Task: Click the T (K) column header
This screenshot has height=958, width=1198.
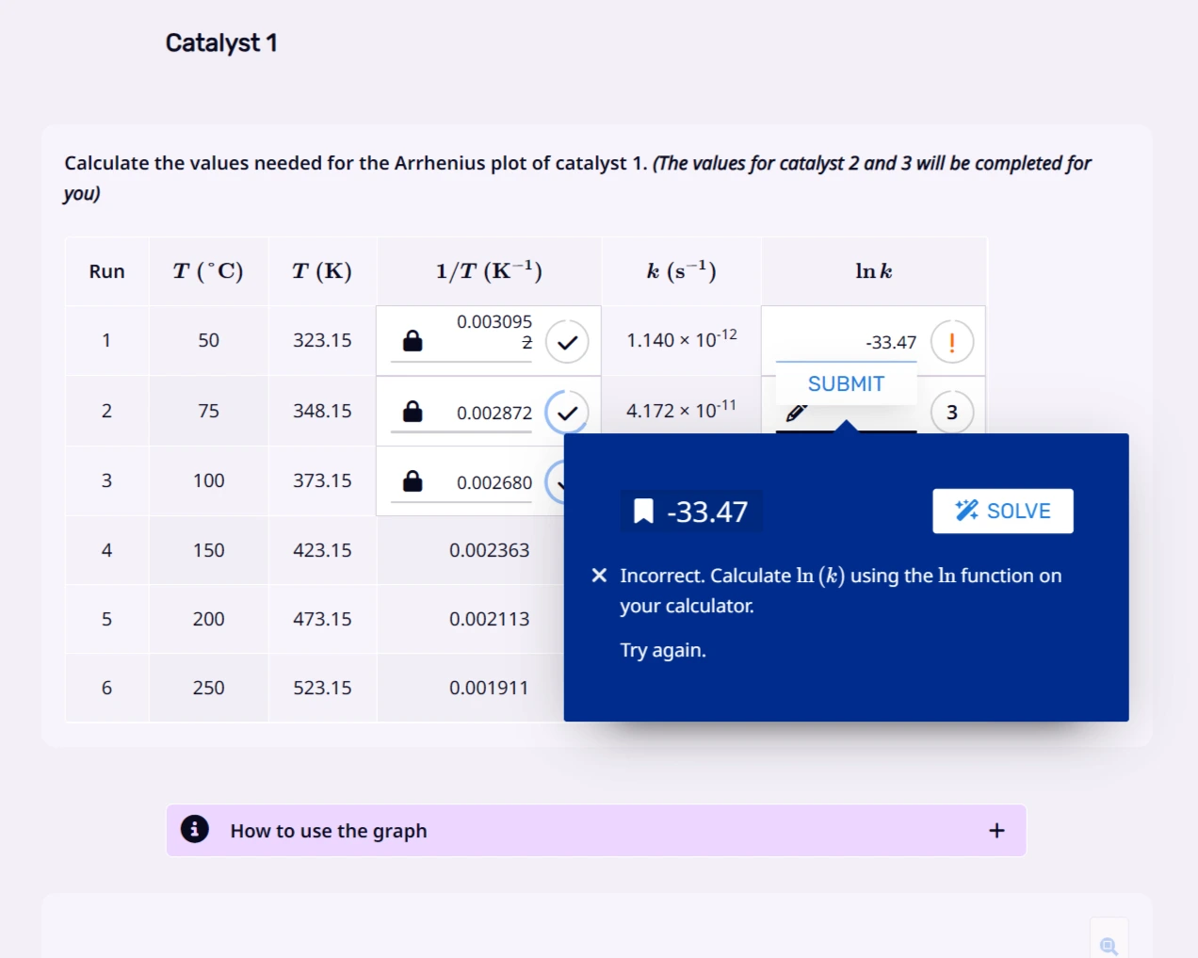Action: [322, 271]
